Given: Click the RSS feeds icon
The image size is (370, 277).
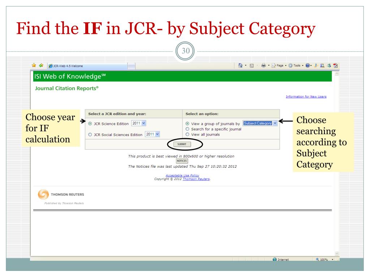Looking at the screenshot, I should (252, 66).
